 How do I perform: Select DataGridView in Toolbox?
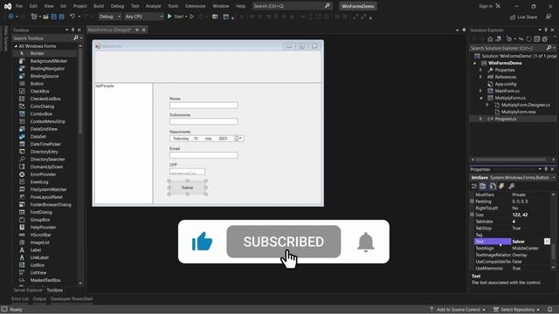tap(44, 129)
